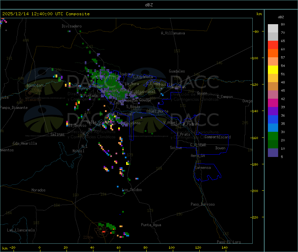Click the R_Padre location label

(x=190, y=124)
